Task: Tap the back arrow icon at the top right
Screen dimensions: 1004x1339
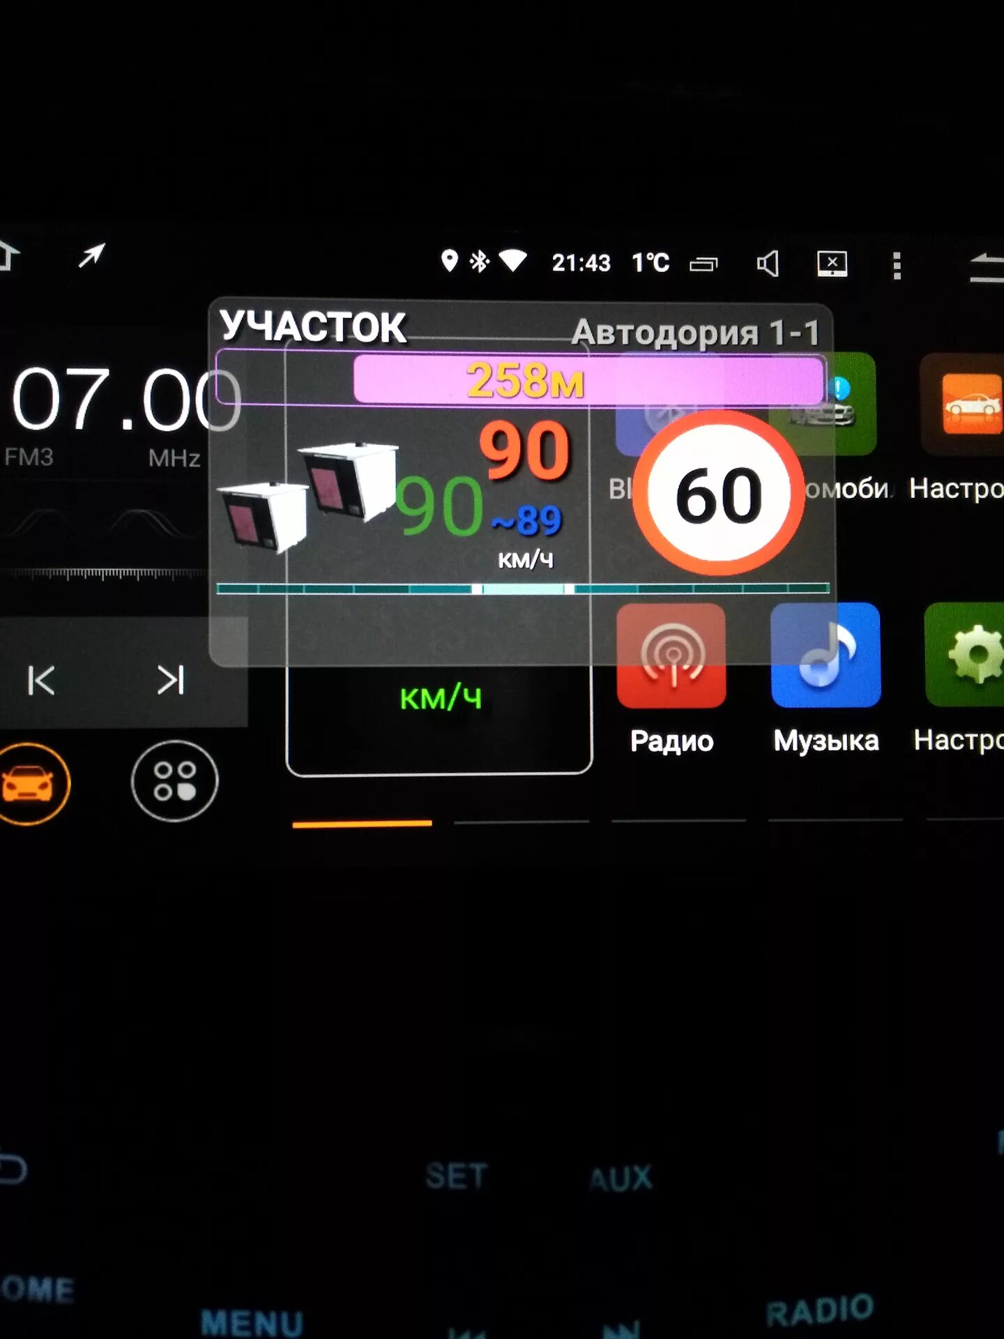Action: [987, 267]
